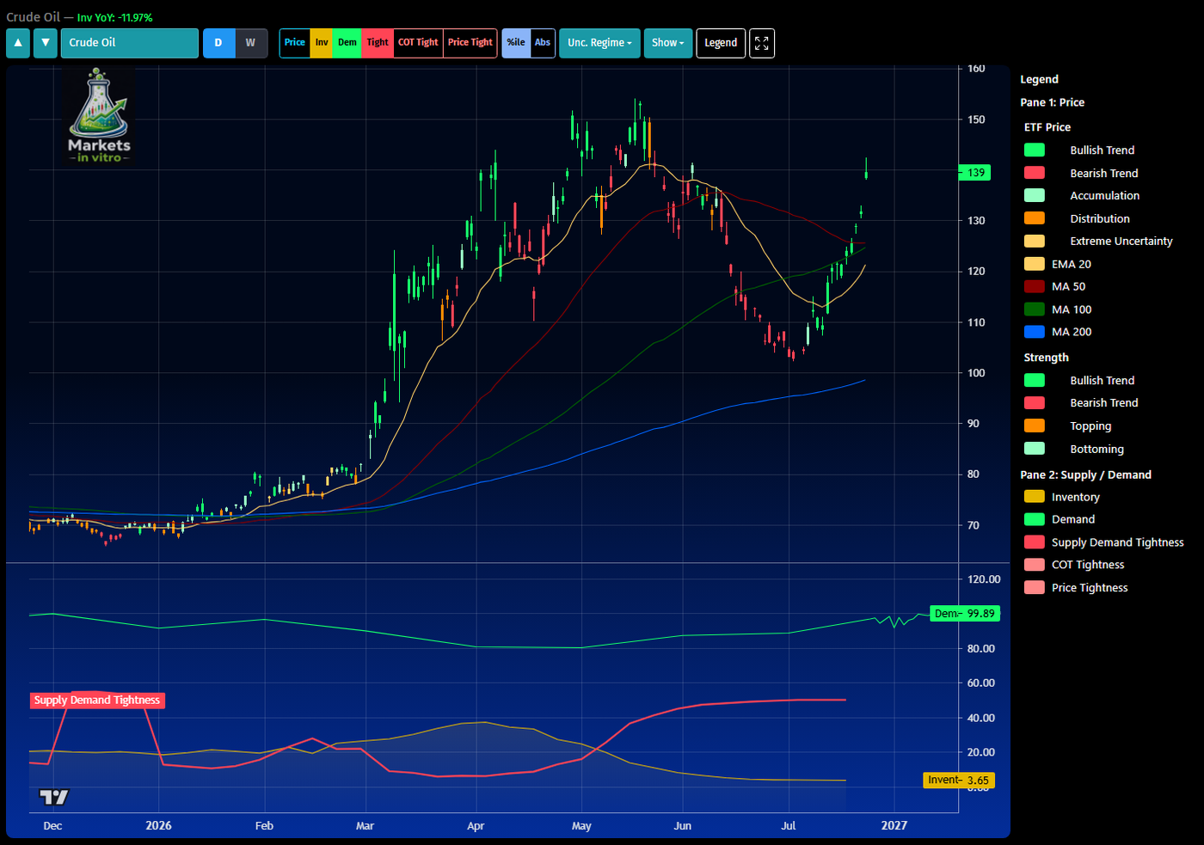Click the TradingView logo on chart
This screenshot has height=845, width=1204.
click(x=54, y=797)
